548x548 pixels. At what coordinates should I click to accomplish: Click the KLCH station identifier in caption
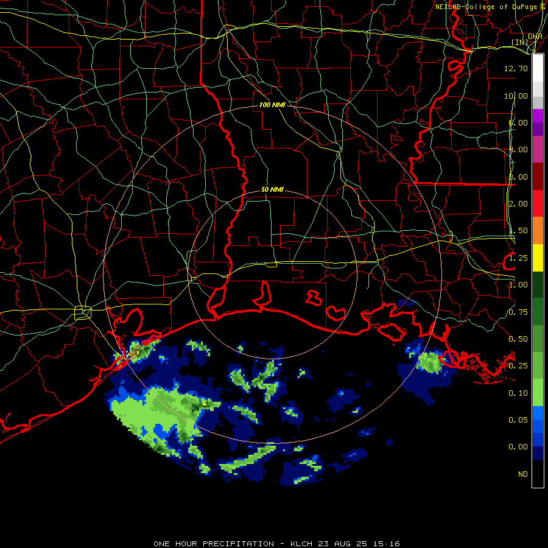[301, 544]
